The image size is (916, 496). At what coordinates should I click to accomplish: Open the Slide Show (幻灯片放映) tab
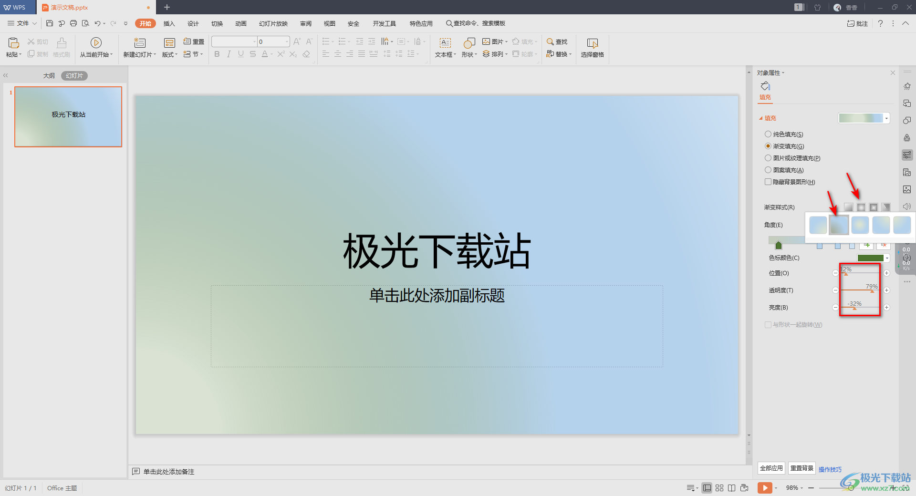(x=273, y=23)
